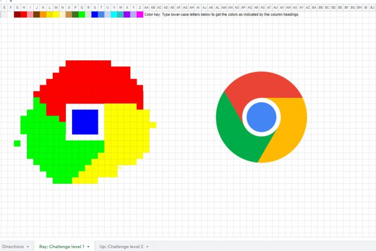
Task: Select column header F
Action: point(11,8)
